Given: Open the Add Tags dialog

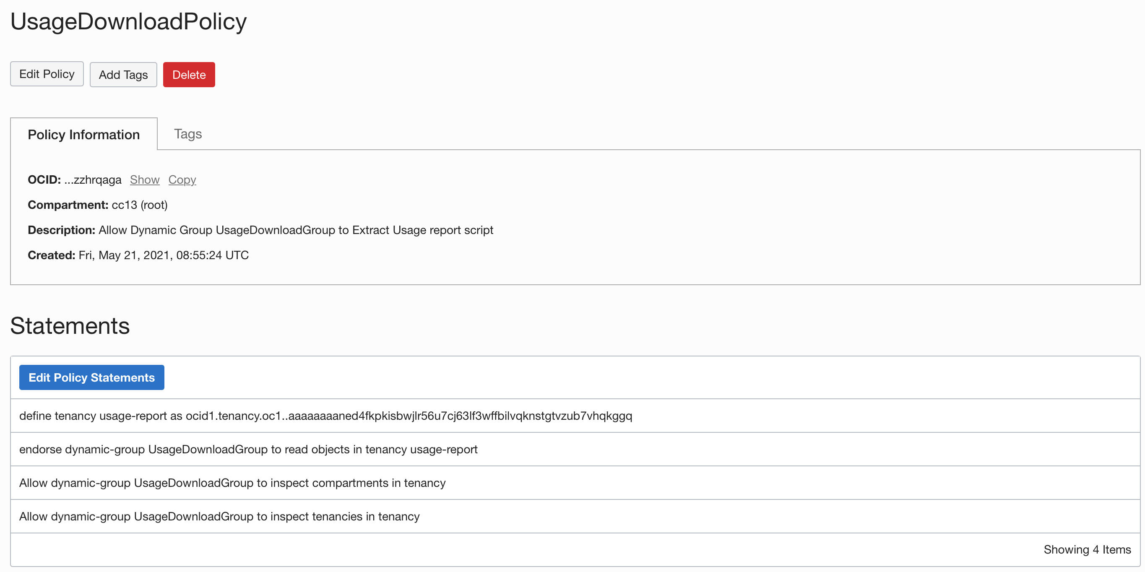Looking at the screenshot, I should [123, 74].
